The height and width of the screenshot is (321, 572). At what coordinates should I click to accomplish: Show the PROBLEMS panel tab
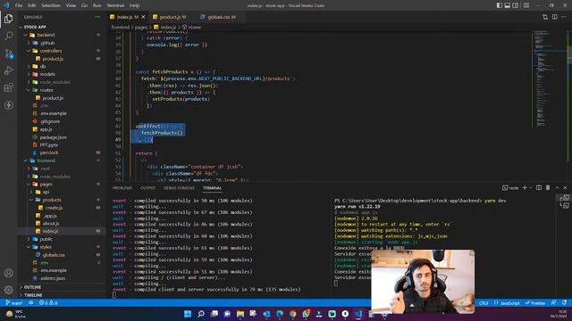click(x=122, y=188)
